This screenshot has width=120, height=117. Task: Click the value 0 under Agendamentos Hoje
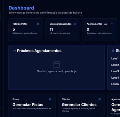click(x=88, y=29)
